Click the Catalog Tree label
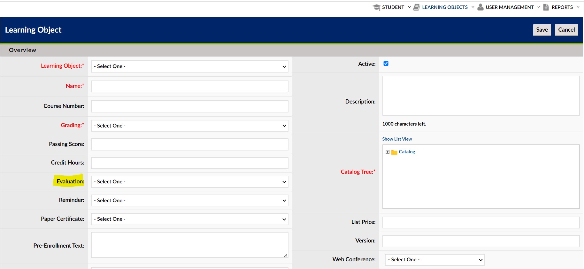The height and width of the screenshot is (269, 584). [x=358, y=172]
